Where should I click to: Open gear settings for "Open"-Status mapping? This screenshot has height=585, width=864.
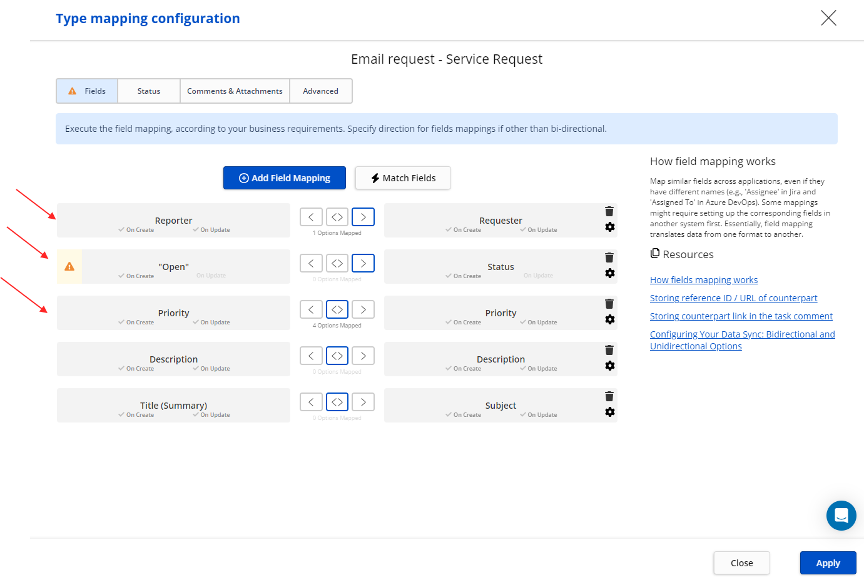tap(610, 273)
